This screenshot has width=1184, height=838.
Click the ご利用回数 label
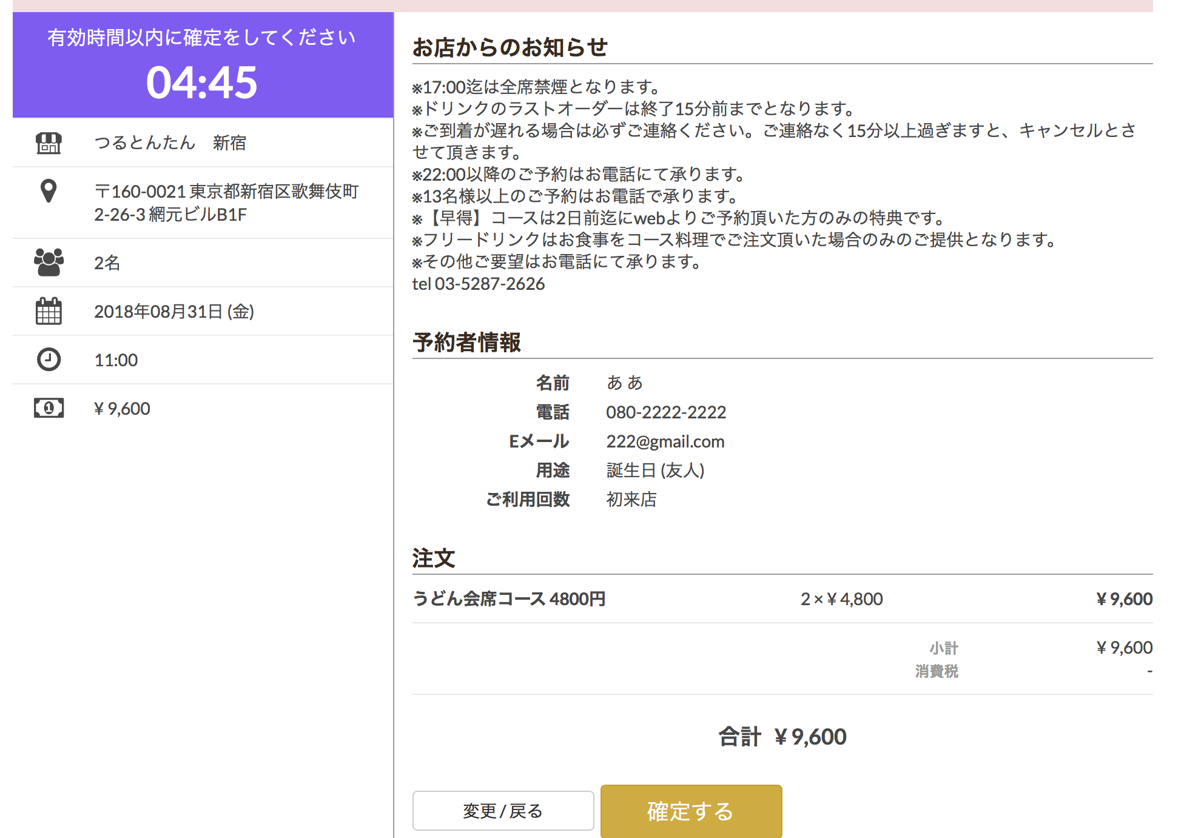(x=528, y=499)
